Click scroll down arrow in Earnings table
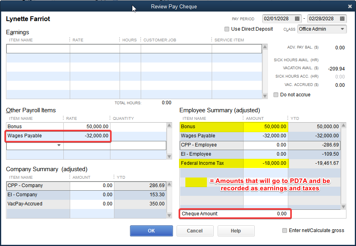The height and width of the screenshot is (246, 356). coord(265,96)
